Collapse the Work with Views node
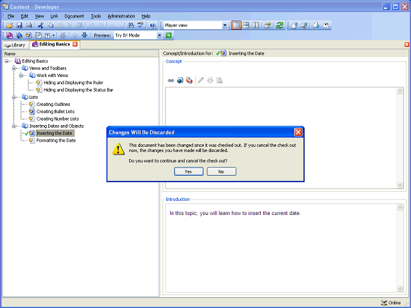The height and width of the screenshot is (308, 411). pos(21,76)
